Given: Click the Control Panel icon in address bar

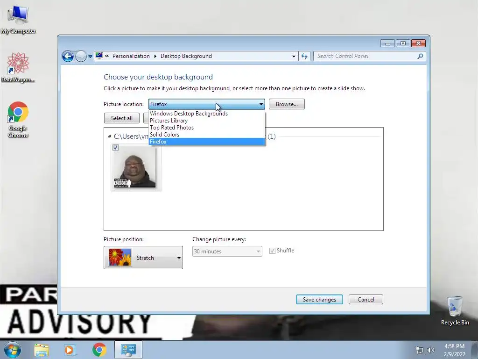Looking at the screenshot, I should (99, 56).
